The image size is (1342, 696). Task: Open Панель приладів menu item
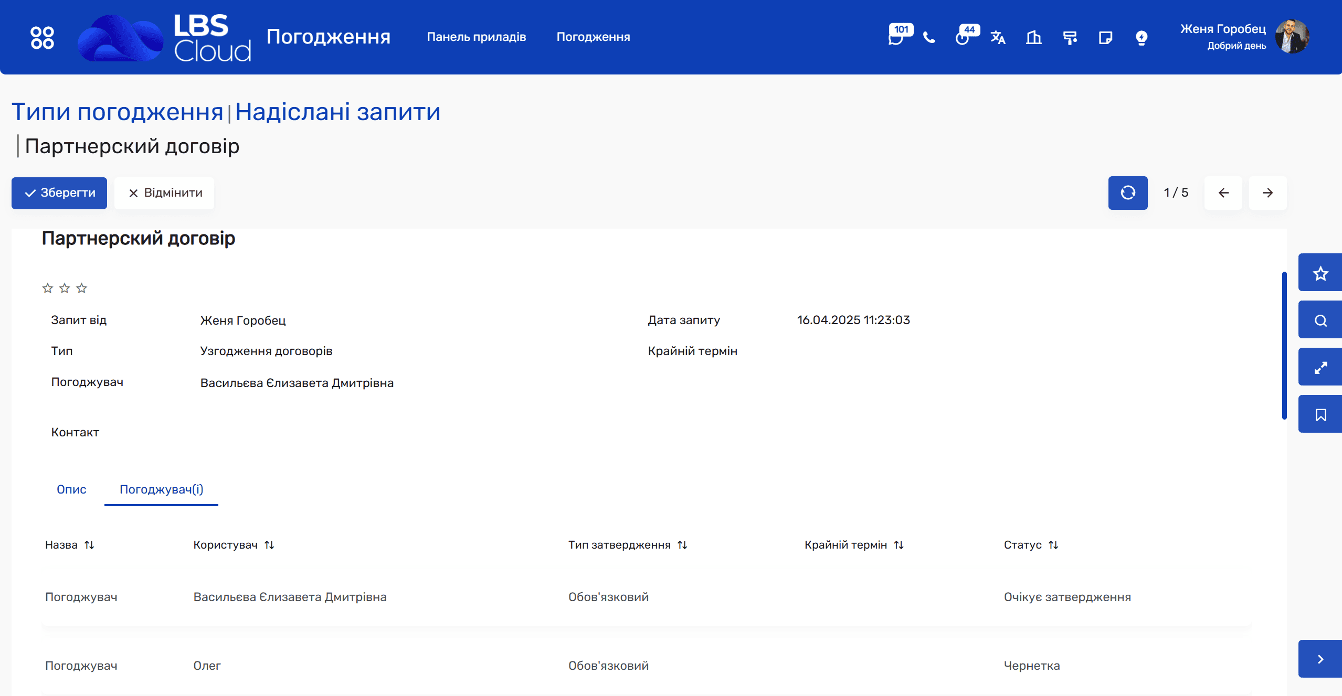tap(477, 37)
